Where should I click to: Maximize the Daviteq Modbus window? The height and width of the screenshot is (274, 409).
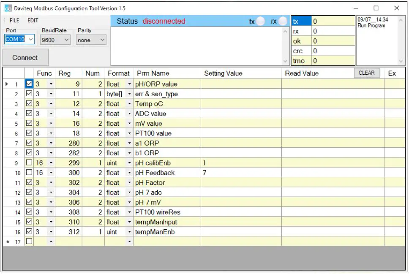(x=376, y=8)
